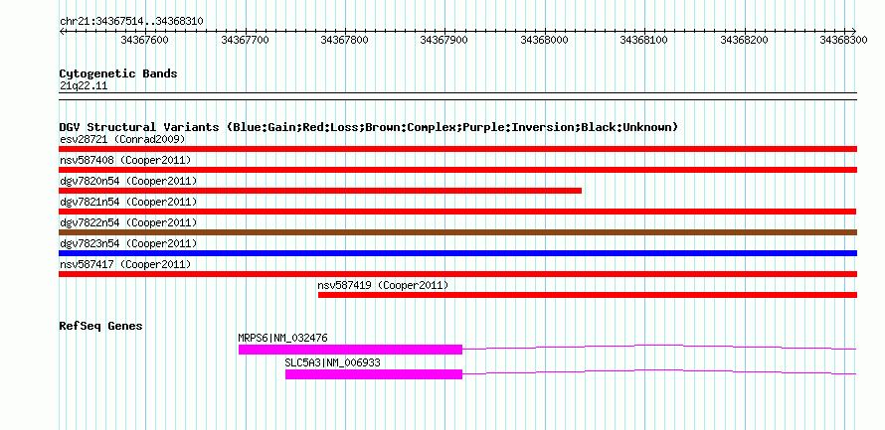Screen dimensions: 885x430
Task: Select the magenta MRPS6 exon block
Action: (x=350, y=350)
